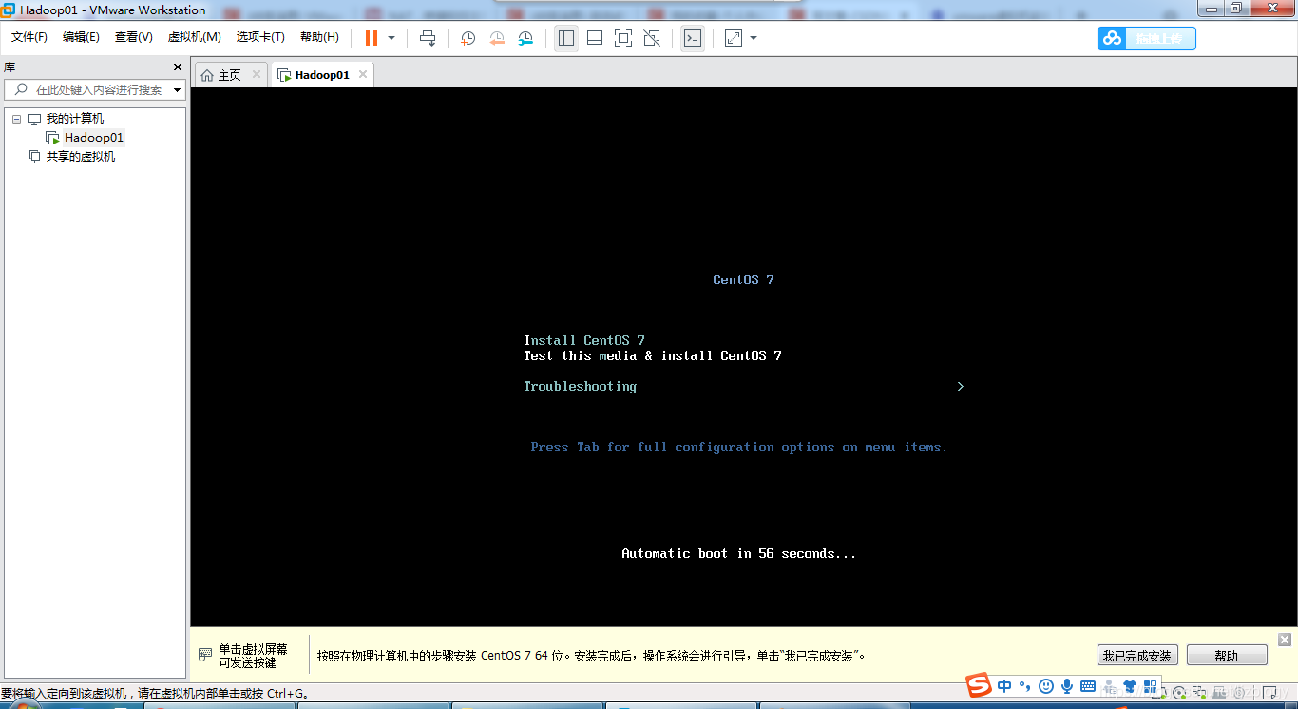Open the snapshot manager icon

point(525,38)
